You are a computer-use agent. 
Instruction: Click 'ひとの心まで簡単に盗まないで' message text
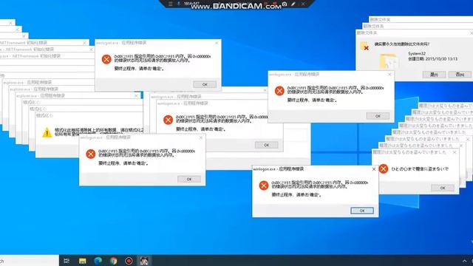coord(420,169)
